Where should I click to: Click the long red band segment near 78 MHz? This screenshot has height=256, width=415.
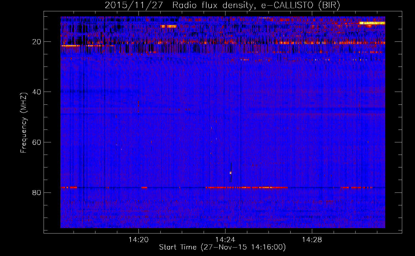click(246, 188)
